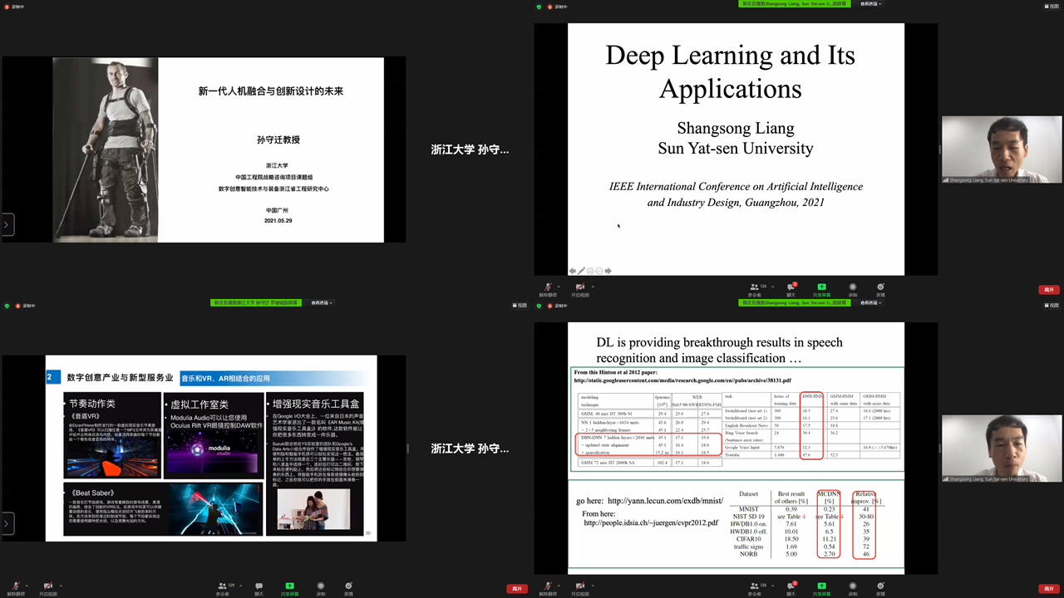
Task: Click the Record icon in top-right meeting window
Action: pyautogui.click(x=852, y=287)
